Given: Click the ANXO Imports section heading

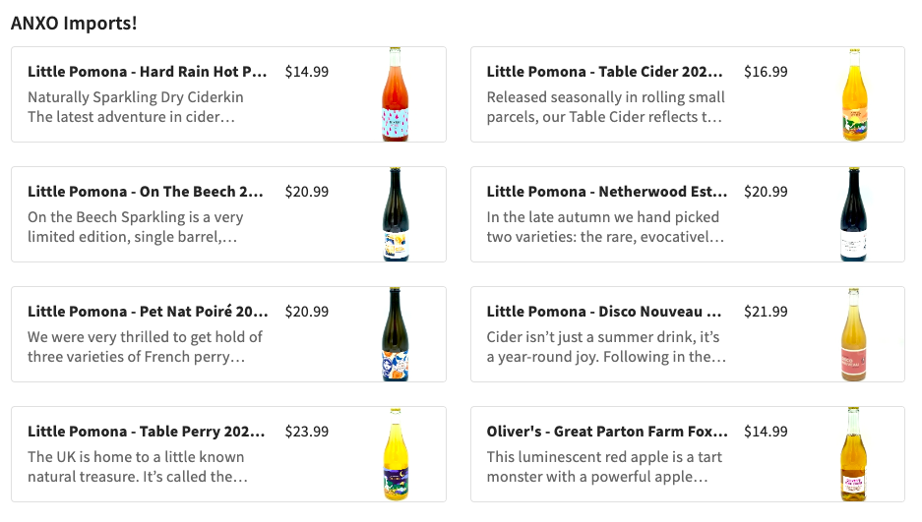Looking at the screenshot, I should [x=74, y=24].
